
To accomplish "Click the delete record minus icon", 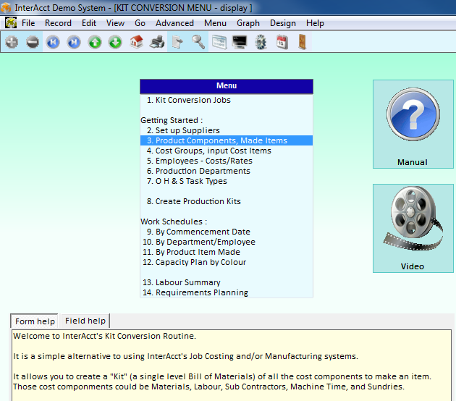I will (x=33, y=42).
